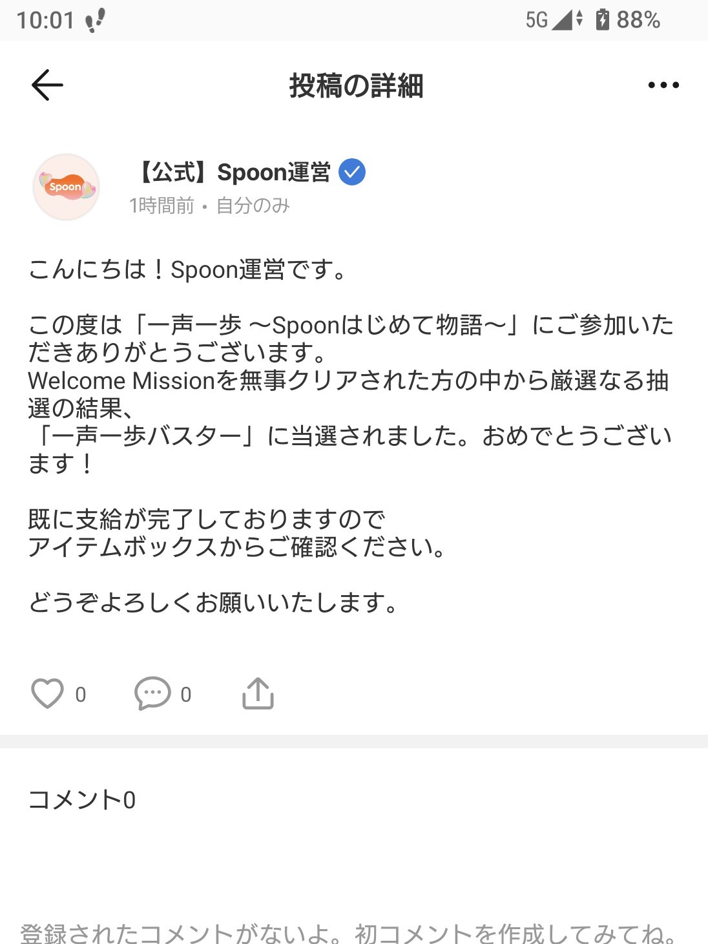Image resolution: width=708 pixels, height=944 pixels.
Task: Tap the back arrow icon
Action: [47, 85]
